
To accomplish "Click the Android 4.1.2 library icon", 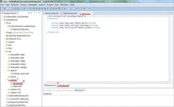I will click(7, 39).
